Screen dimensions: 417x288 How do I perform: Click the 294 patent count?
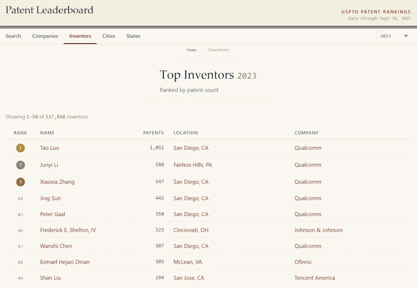pyautogui.click(x=160, y=278)
